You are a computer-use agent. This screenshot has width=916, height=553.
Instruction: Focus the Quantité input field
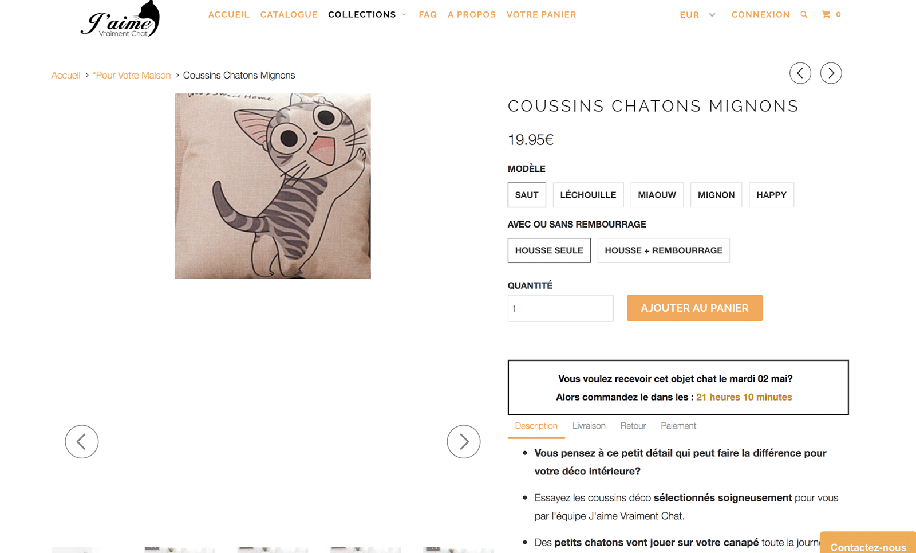(560, 308)
